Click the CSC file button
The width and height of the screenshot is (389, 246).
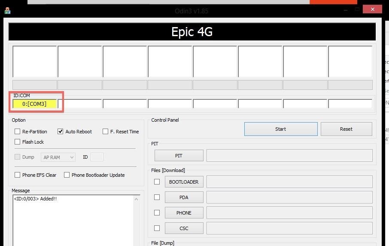tap(184, 228)
